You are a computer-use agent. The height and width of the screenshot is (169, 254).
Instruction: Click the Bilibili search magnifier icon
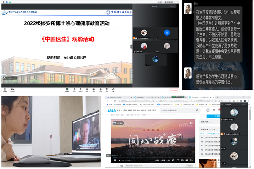point(197,110)
